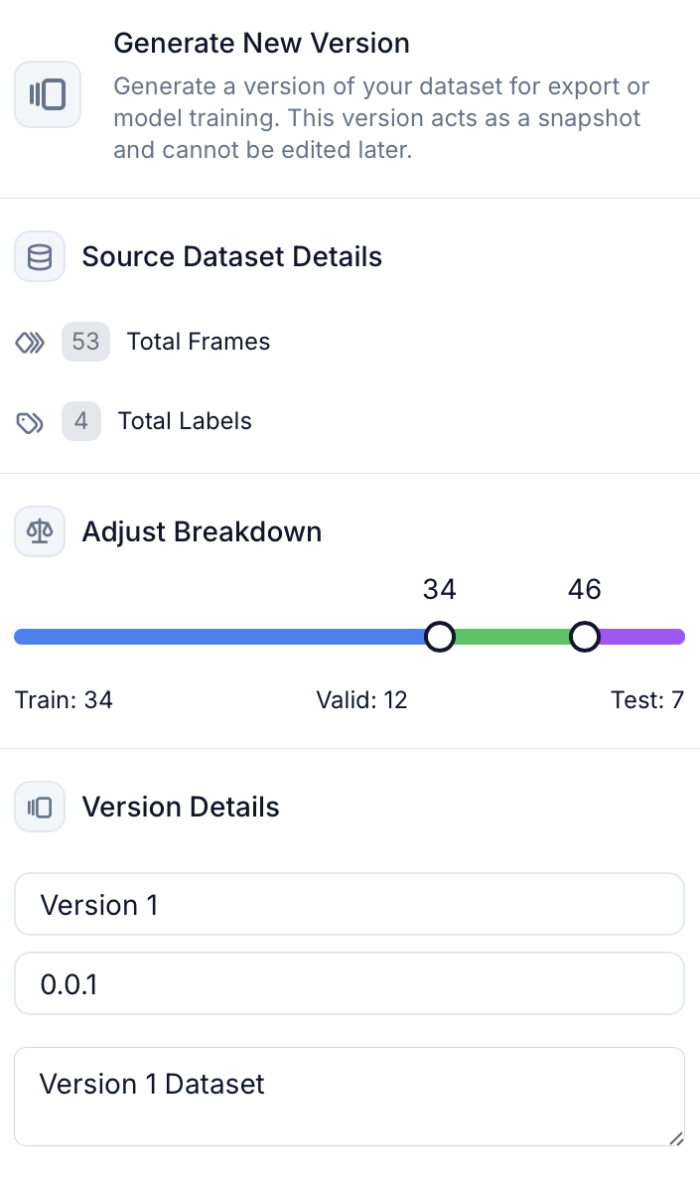Click the balance scale icon by Adjust Breakdown
This screenshot has width=700, height=1188.
click(40, 531)
